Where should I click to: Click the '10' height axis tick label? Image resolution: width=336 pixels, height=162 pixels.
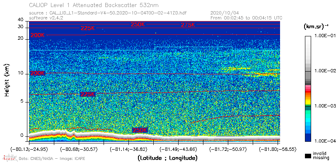pos(21,73)
